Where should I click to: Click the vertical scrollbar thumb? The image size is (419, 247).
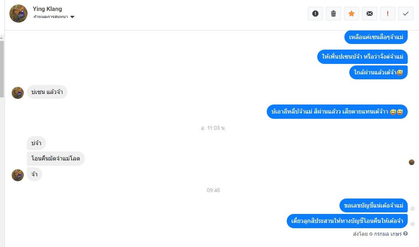[x=2, y=69]
